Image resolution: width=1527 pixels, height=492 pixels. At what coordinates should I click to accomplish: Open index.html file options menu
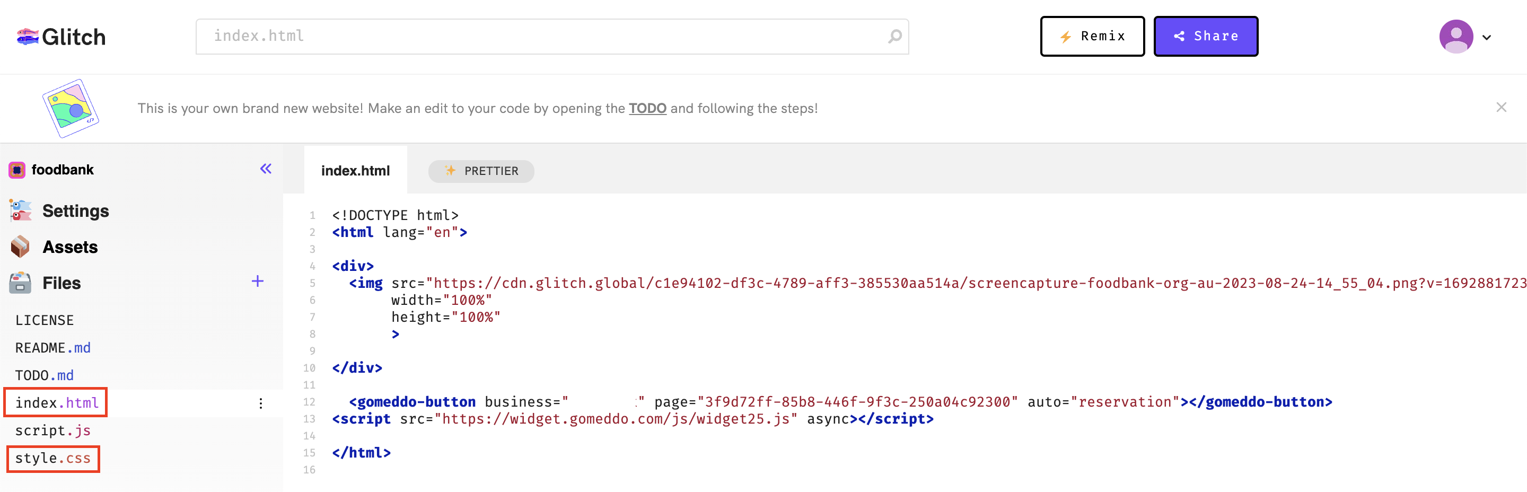261,403
